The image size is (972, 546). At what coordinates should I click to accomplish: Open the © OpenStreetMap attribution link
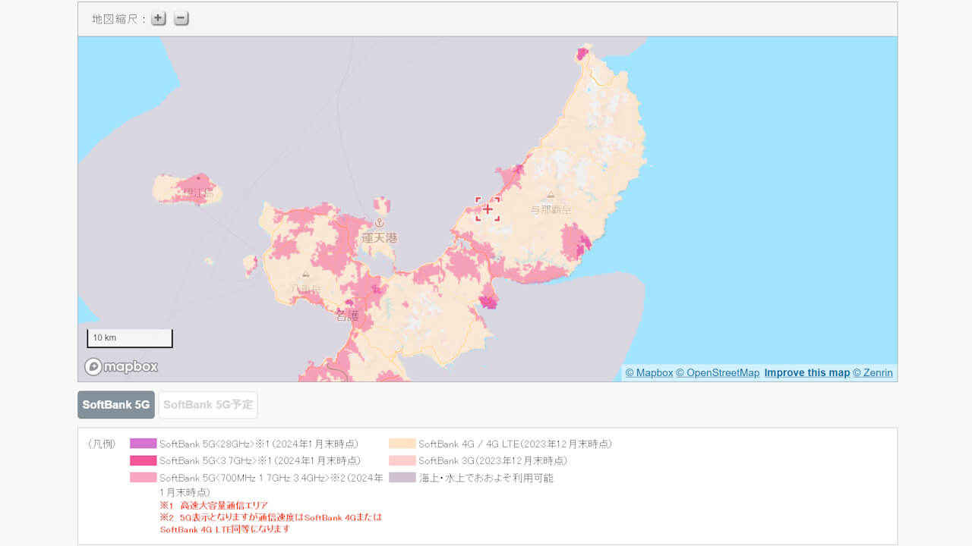[718, 373]
